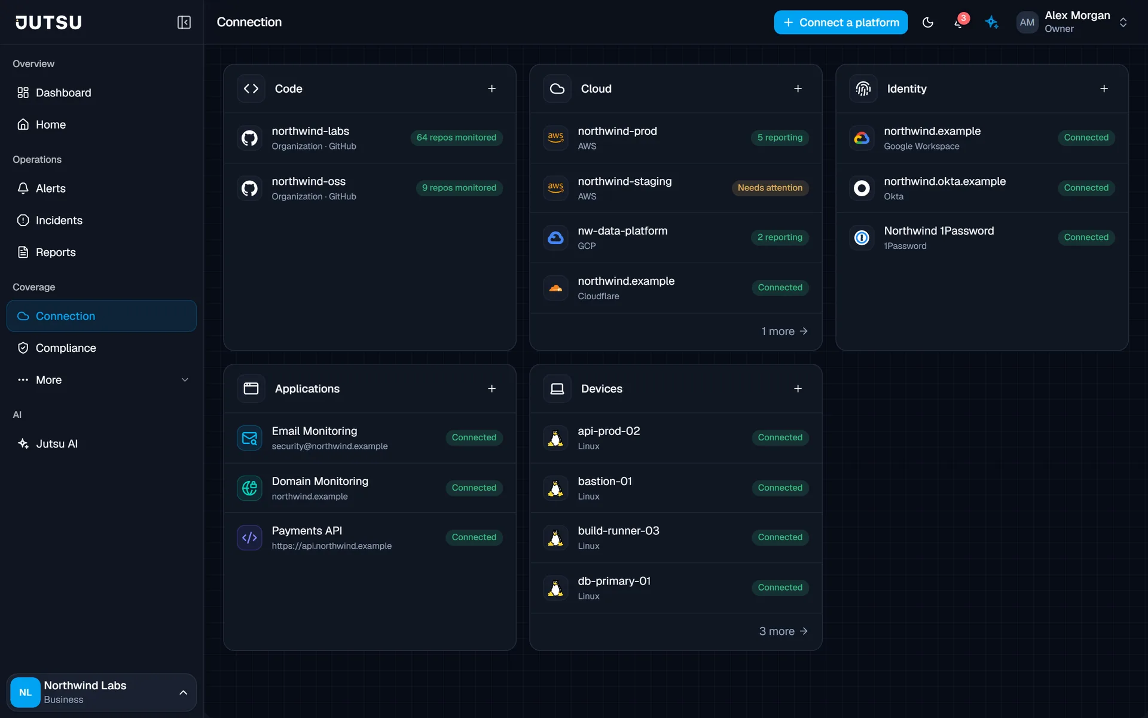Click the Devices laptop icon
1148x718 pixels.
pos(557,388)
